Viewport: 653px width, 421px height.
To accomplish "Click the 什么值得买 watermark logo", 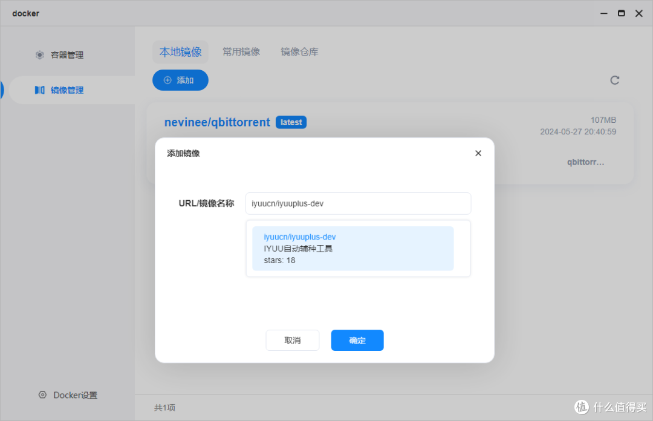I will [x=580, y=407].
